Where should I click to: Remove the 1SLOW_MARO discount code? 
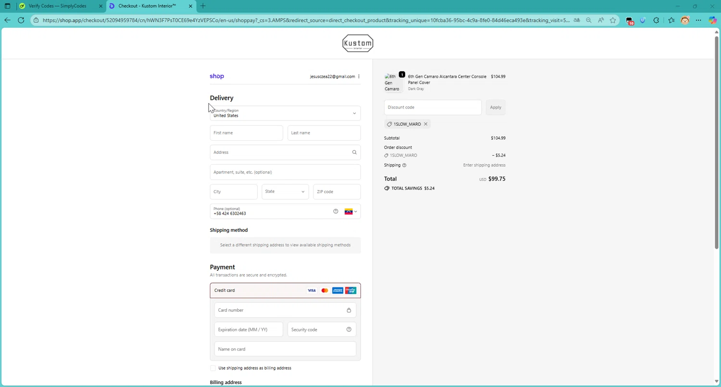[x=425, y=124]
